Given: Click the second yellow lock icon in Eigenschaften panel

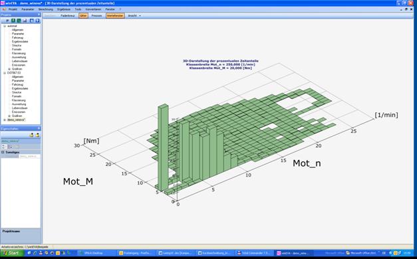Looking at the screenshot, I should pyautogui.click(x=37, y=135).
